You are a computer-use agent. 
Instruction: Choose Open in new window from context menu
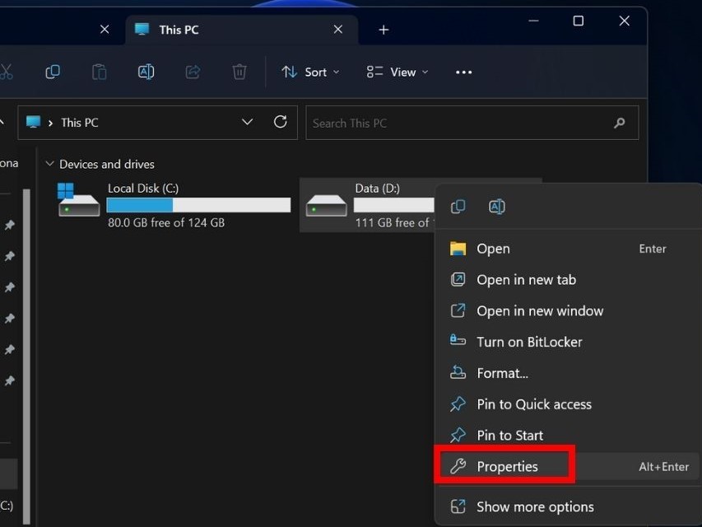(x=539, y=310)
